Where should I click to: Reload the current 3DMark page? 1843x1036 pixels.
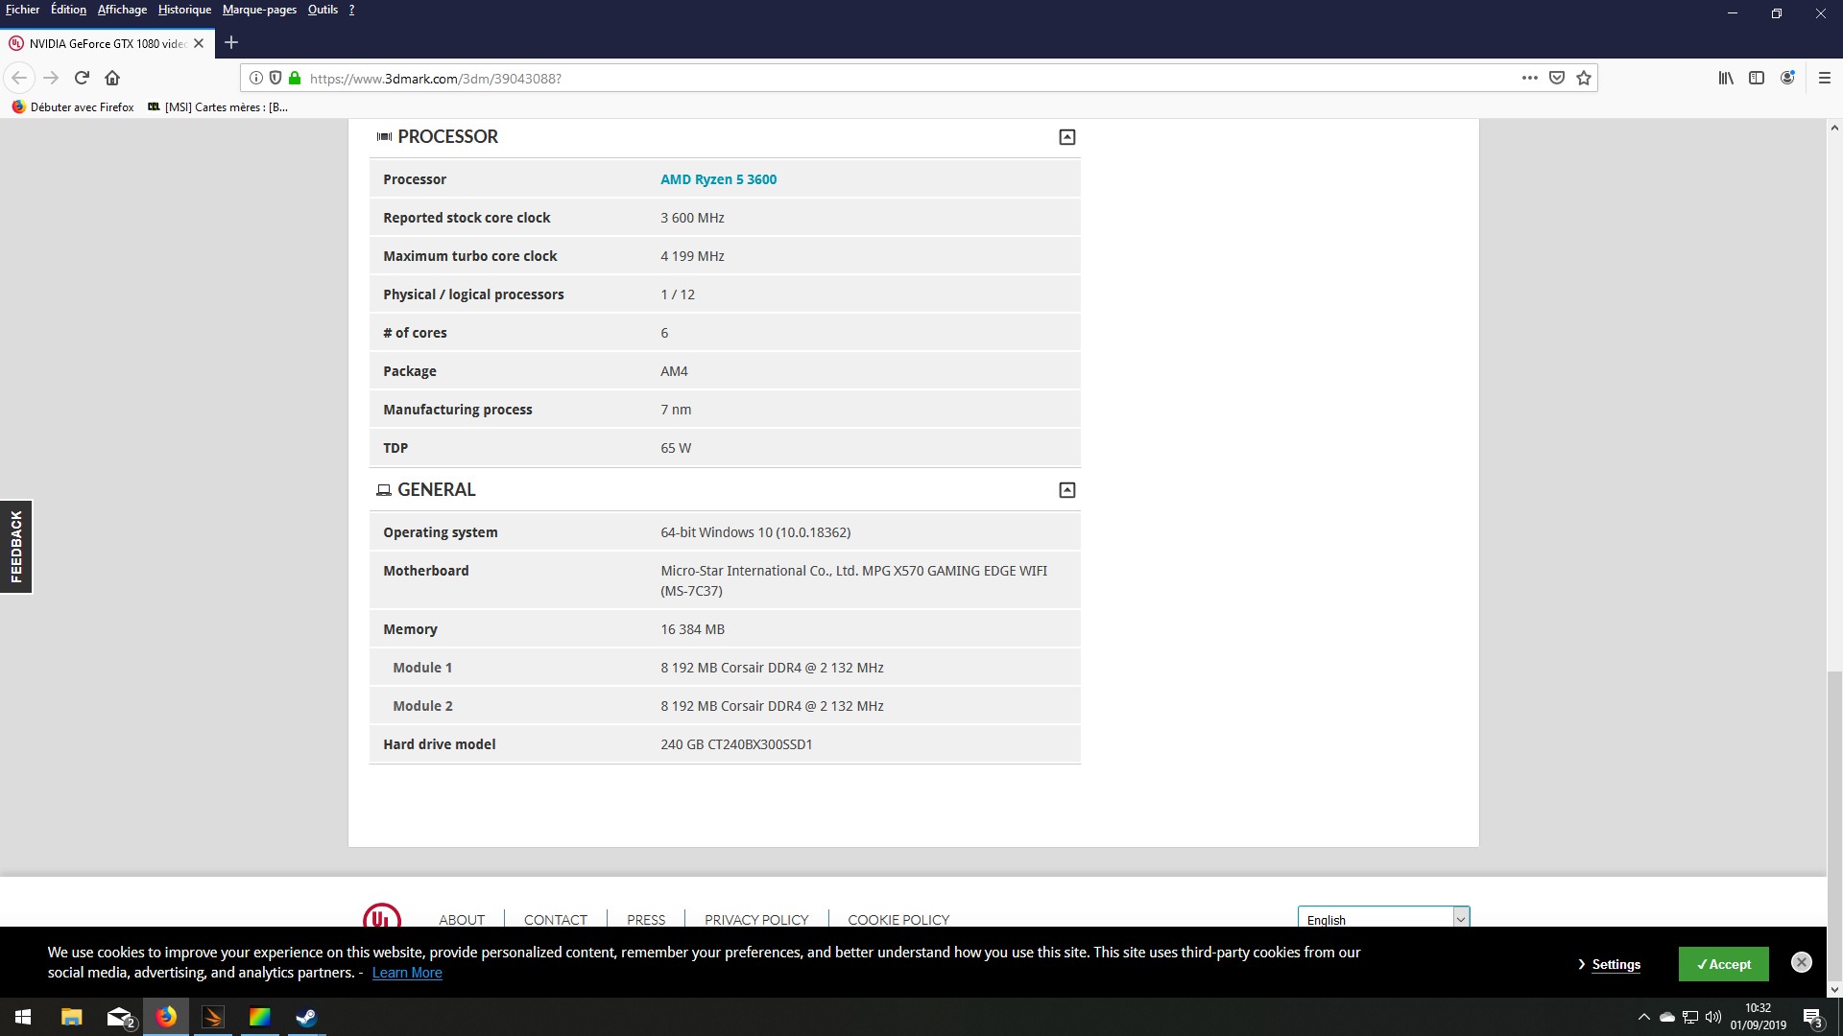82,78
